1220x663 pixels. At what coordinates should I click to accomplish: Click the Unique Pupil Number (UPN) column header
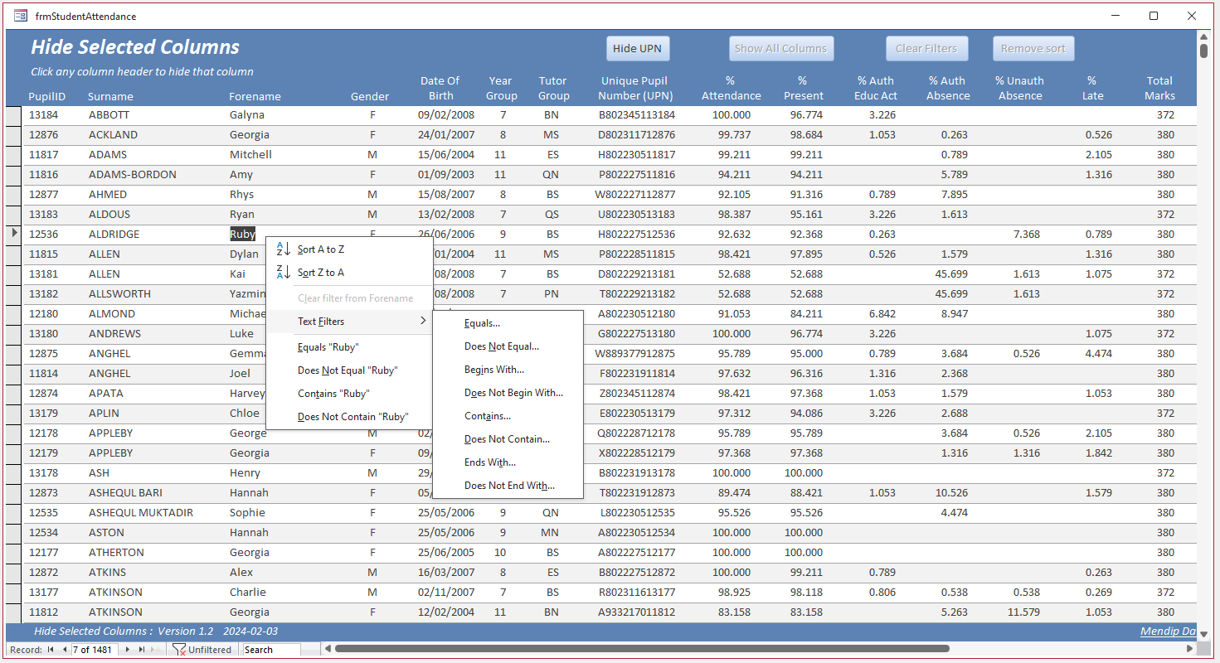coord(636,88)
